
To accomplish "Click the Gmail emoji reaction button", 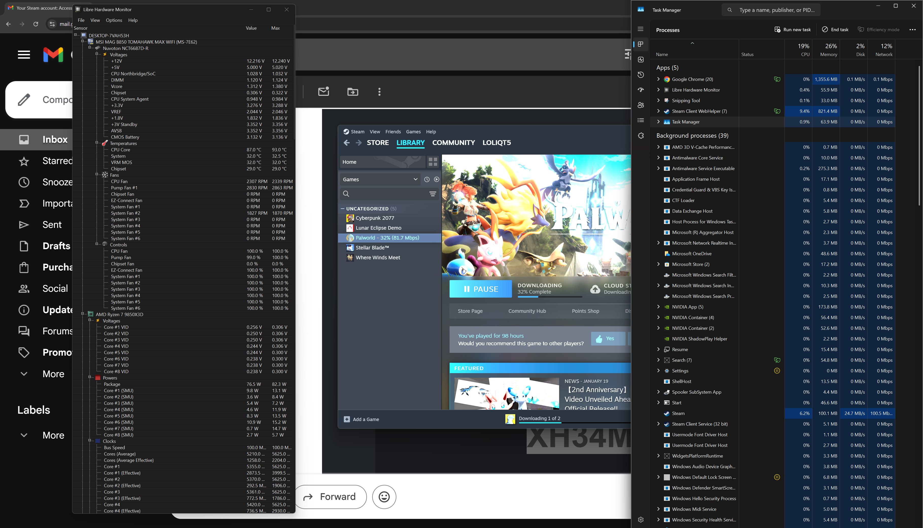I will pyautogui.click(x=384, y=497).
